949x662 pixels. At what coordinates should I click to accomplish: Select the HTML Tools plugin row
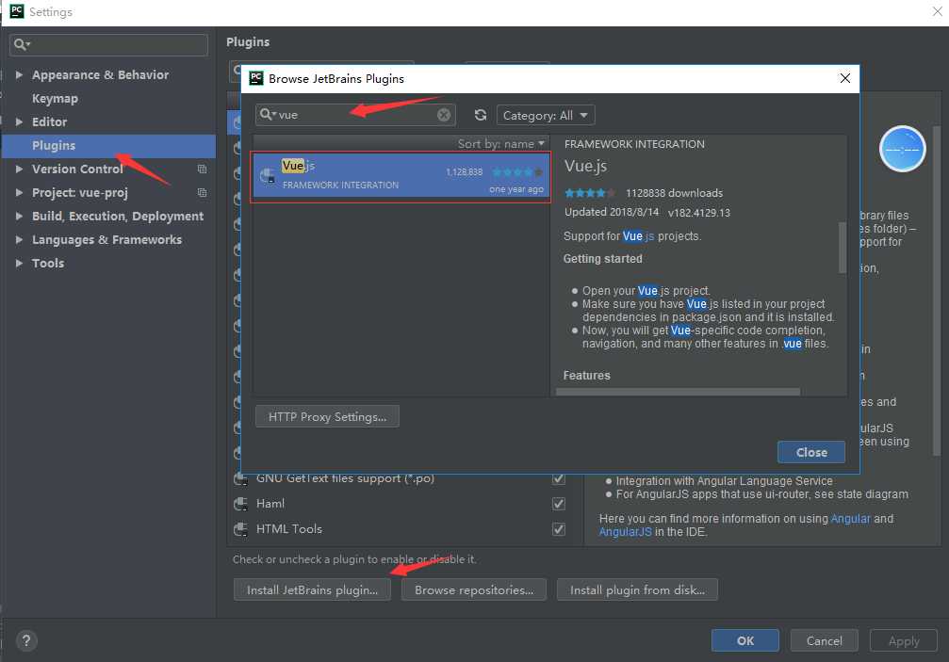[x=400, y=529]
